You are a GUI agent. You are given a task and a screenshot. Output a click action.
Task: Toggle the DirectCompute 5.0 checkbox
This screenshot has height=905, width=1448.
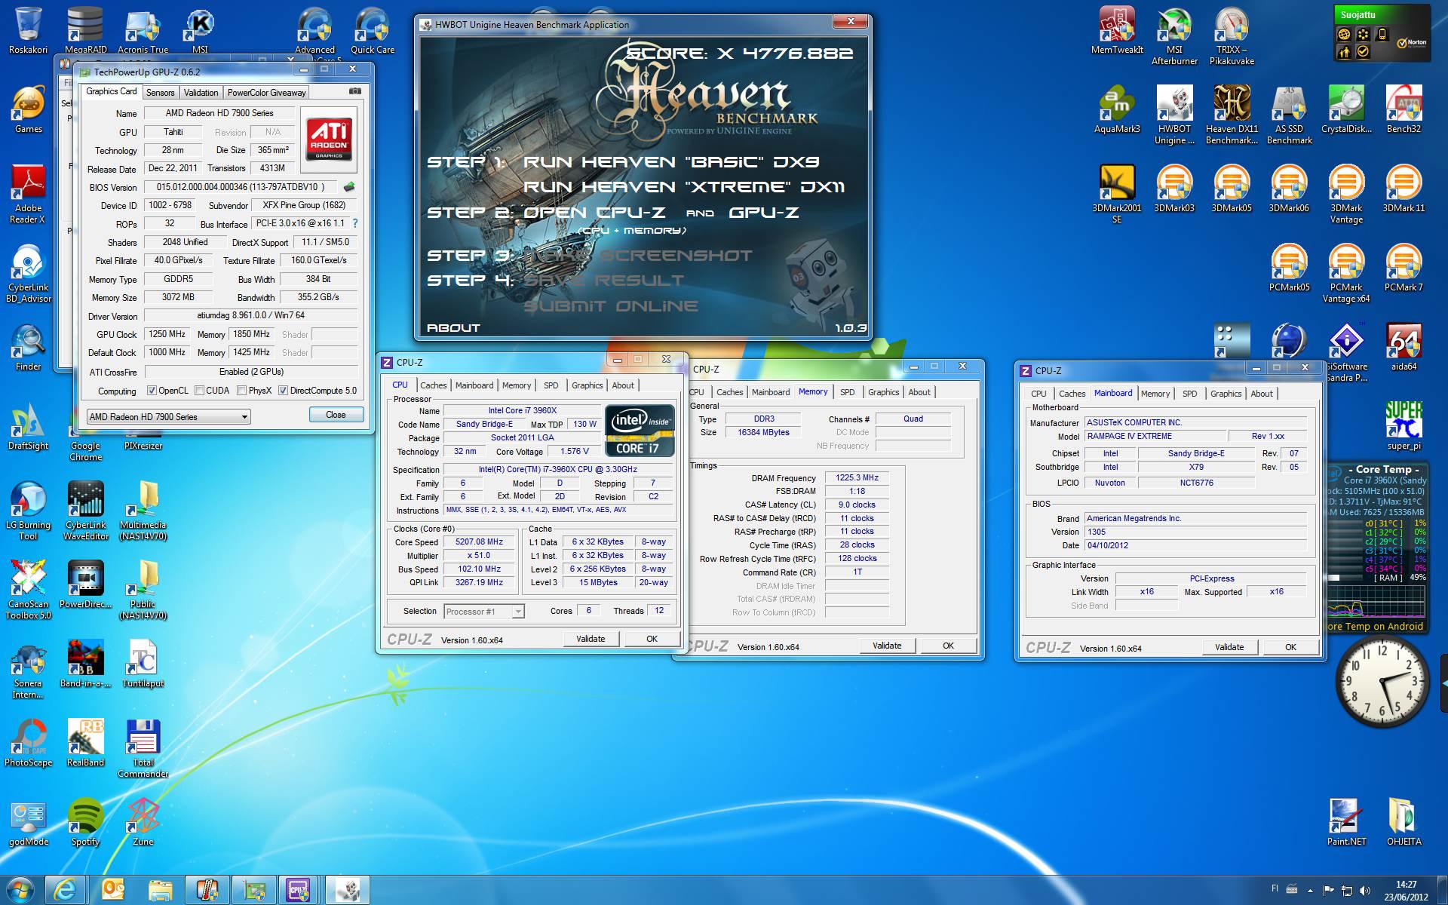click(x=283, y=391)
